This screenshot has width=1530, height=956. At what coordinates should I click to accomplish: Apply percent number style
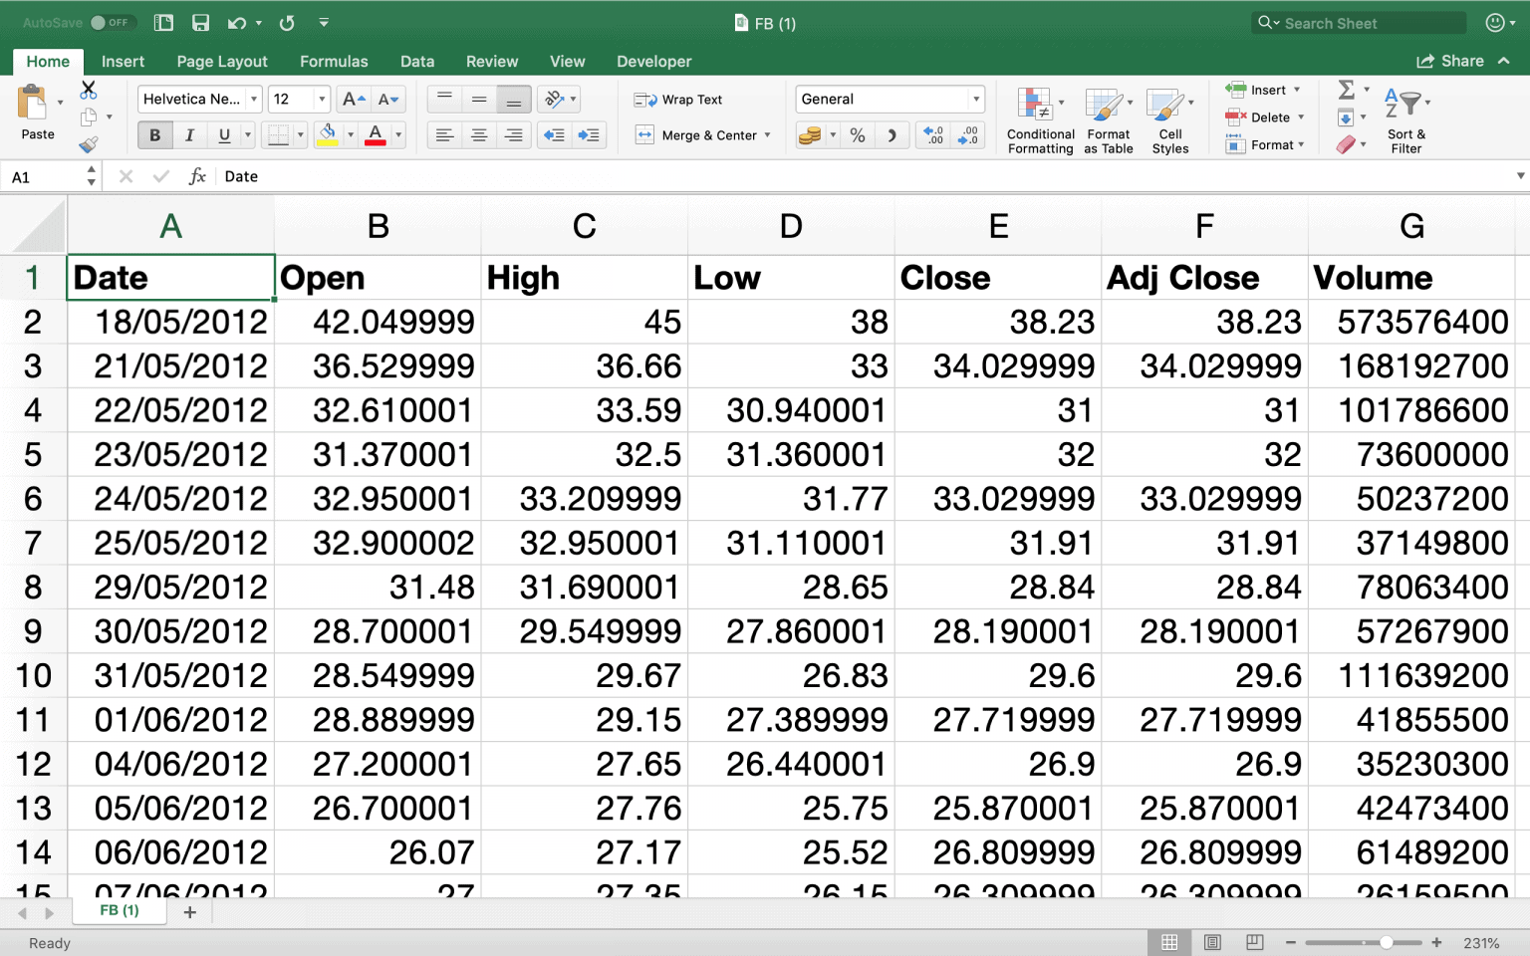coord(857,135)
